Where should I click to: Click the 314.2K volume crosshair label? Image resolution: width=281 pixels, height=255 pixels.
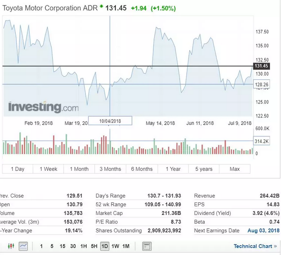click(261, 141)
